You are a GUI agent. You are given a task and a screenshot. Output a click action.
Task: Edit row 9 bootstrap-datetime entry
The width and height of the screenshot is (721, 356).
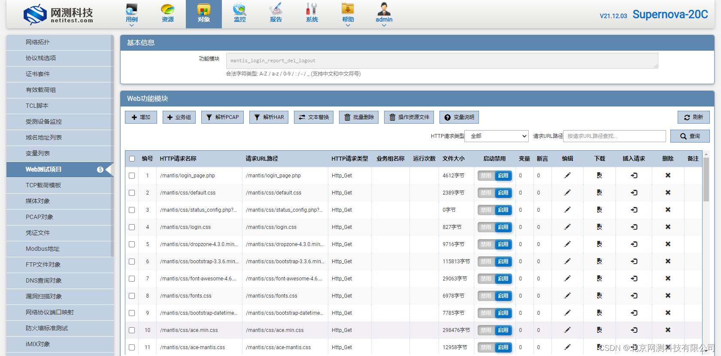coord(567,313)
